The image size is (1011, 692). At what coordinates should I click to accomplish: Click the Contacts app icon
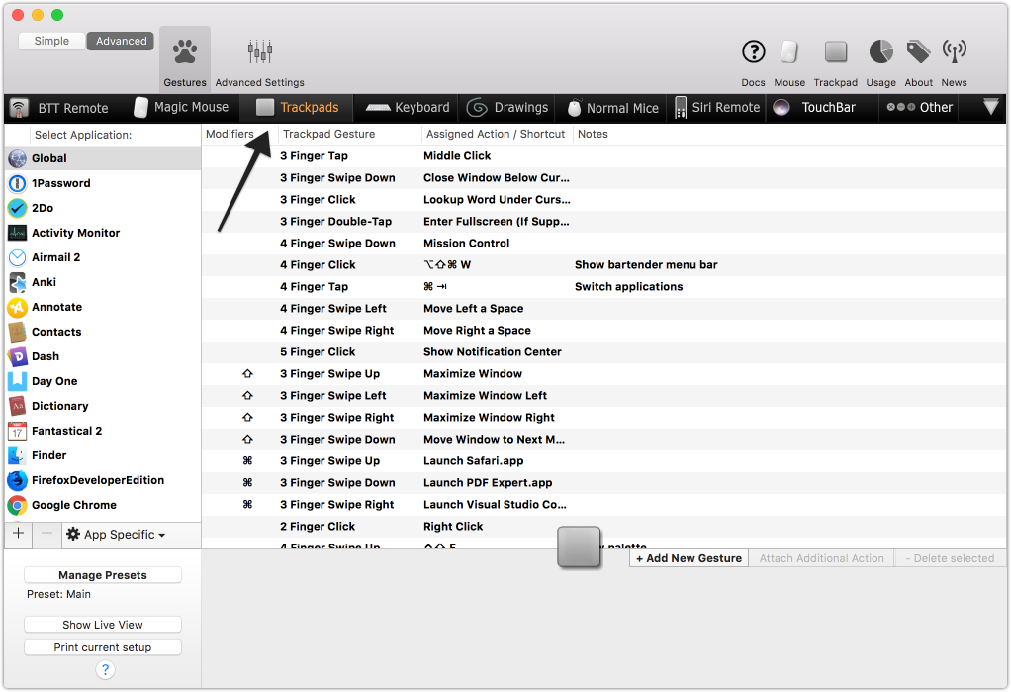tap(18, 332)
